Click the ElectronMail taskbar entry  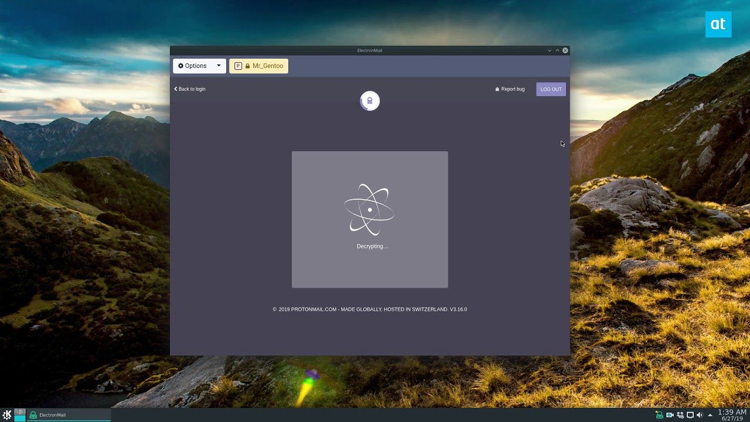point(69,415)
